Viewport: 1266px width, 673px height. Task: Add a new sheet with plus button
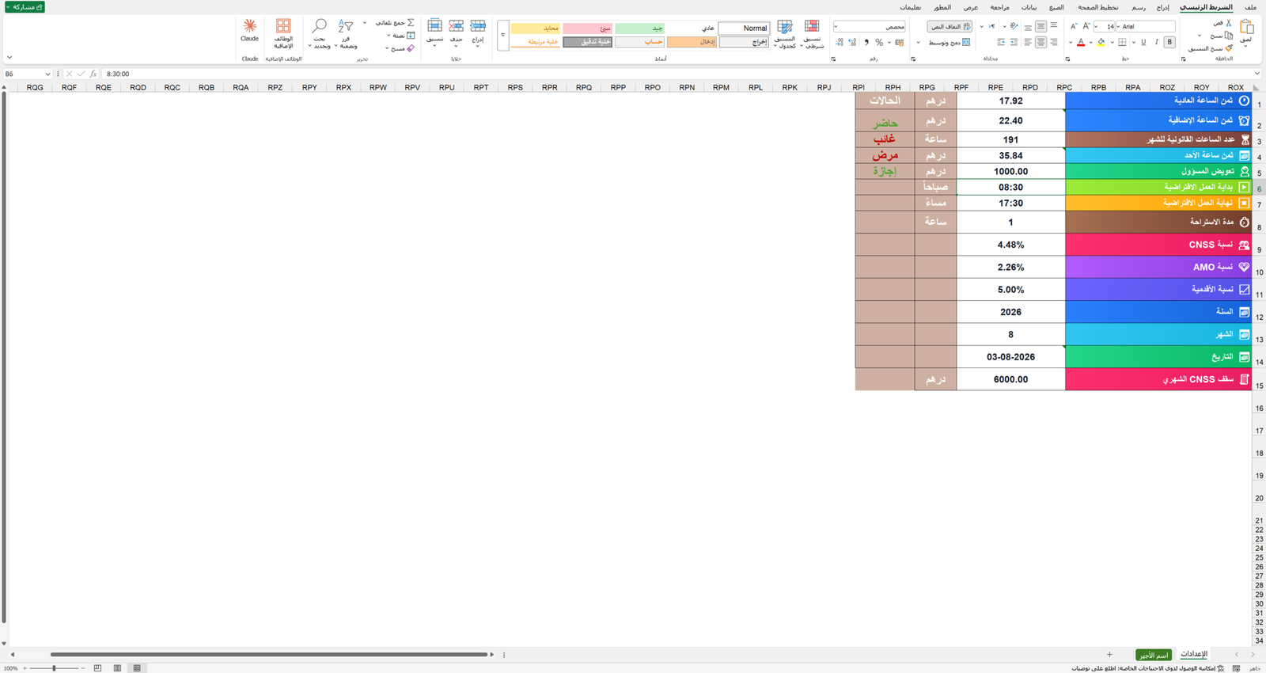(1109, 655)
